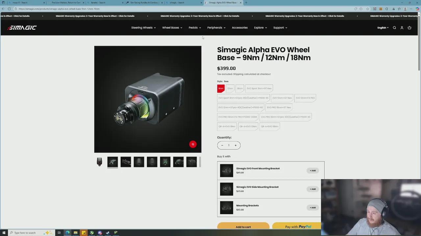
Task: Click the SIMAGIC logo
Action: pyautogui.click(x=22, y=28)
